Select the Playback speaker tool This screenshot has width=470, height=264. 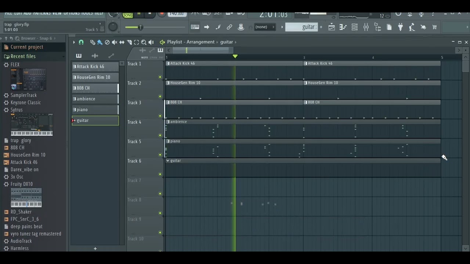pyautogui.click(x=151, y=42)
